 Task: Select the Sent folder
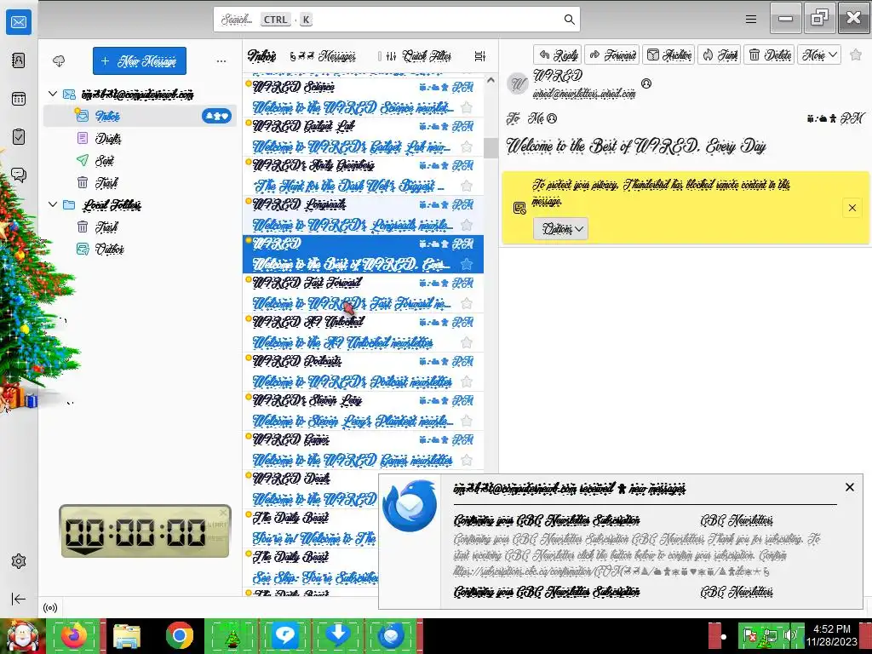[x=141, y=160]
